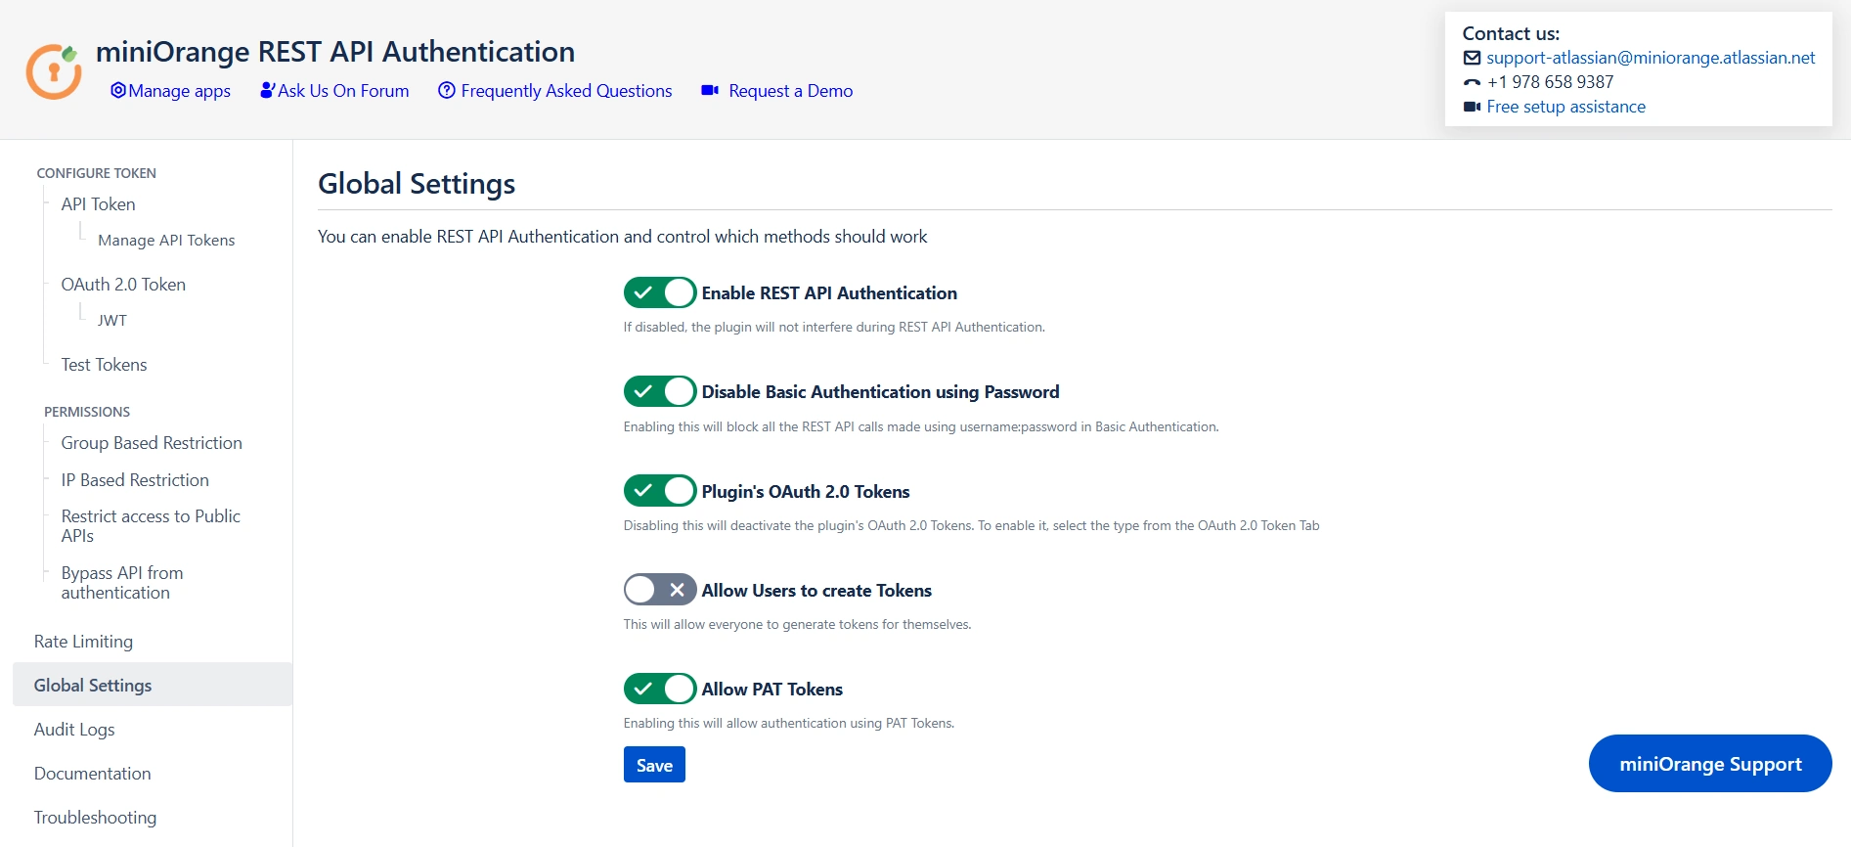Enable Allow Users to create Tokens switch
The width and height of the screenshot is (1851, 847).
(660, 590)
